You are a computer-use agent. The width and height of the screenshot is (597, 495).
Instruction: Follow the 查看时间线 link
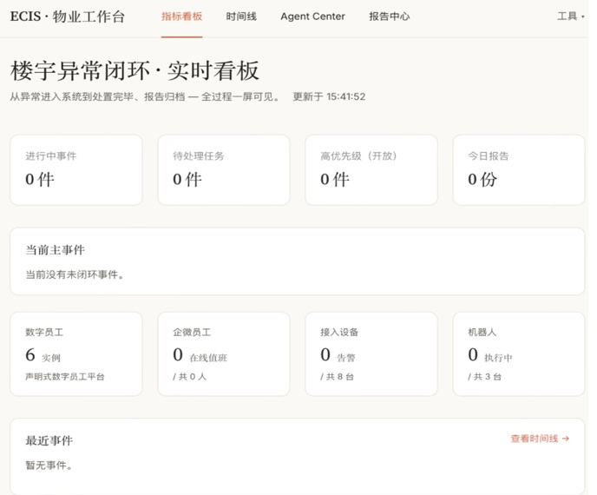[540, 439]
